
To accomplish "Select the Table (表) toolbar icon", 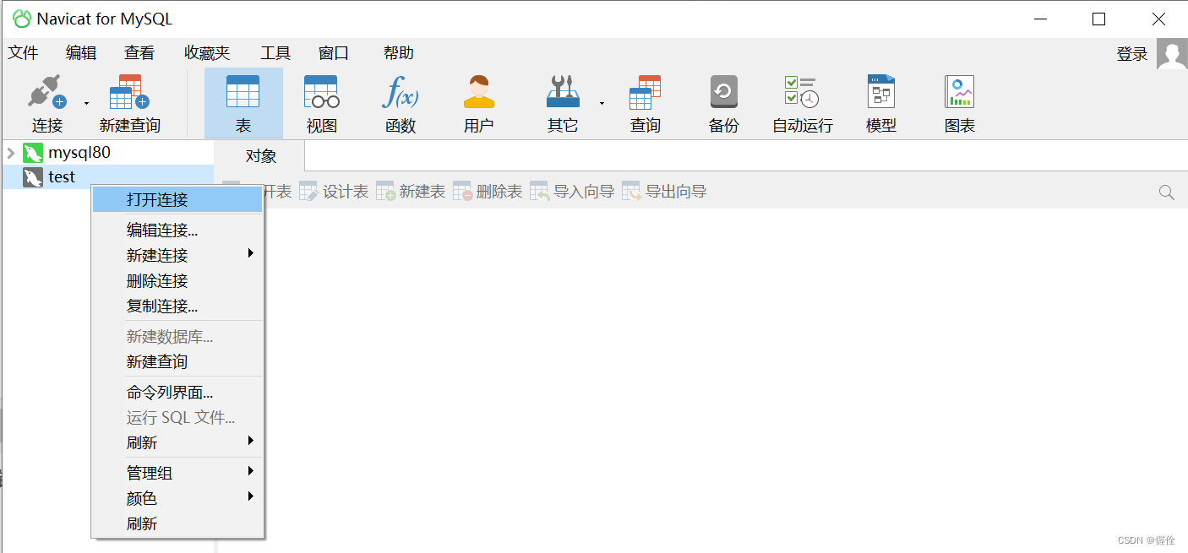I will [x=243, y=92].
